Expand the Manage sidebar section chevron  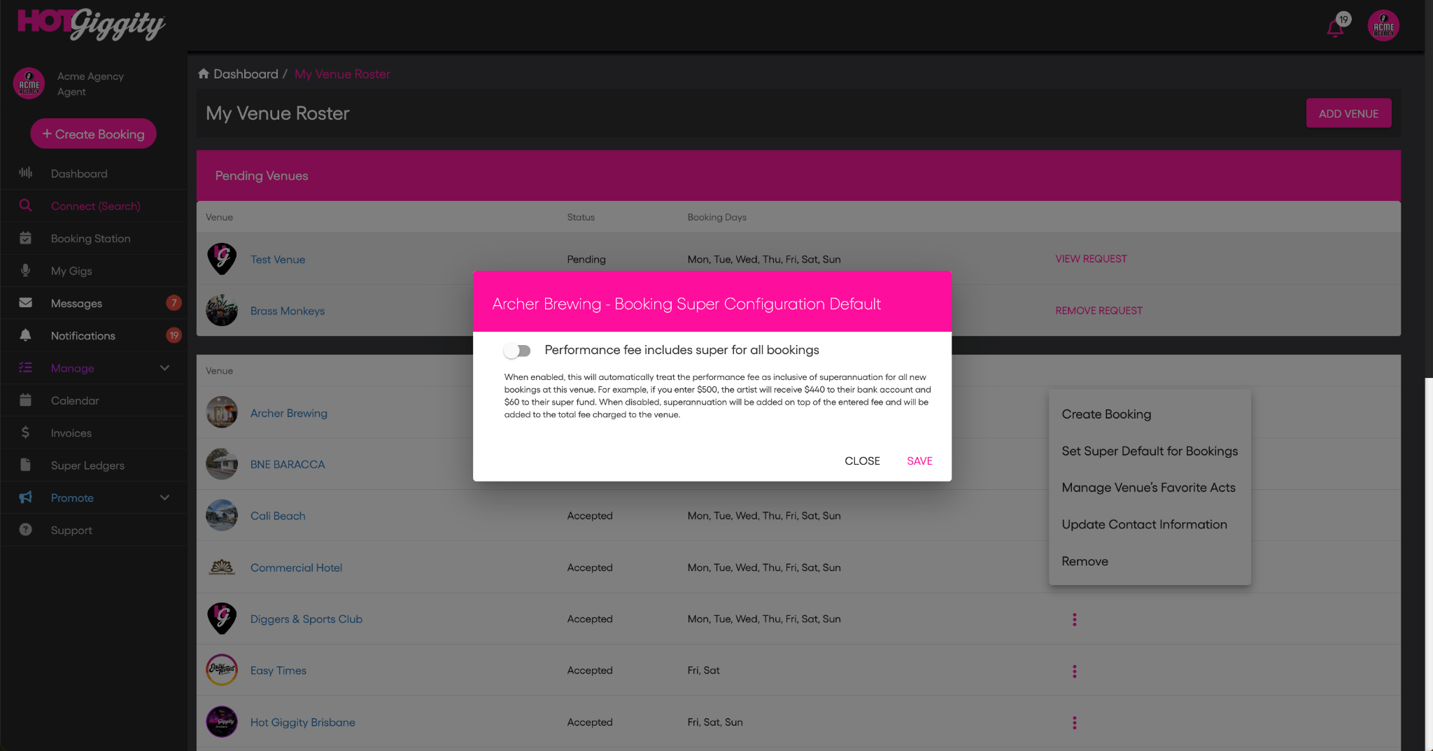(x=165, y=367)
